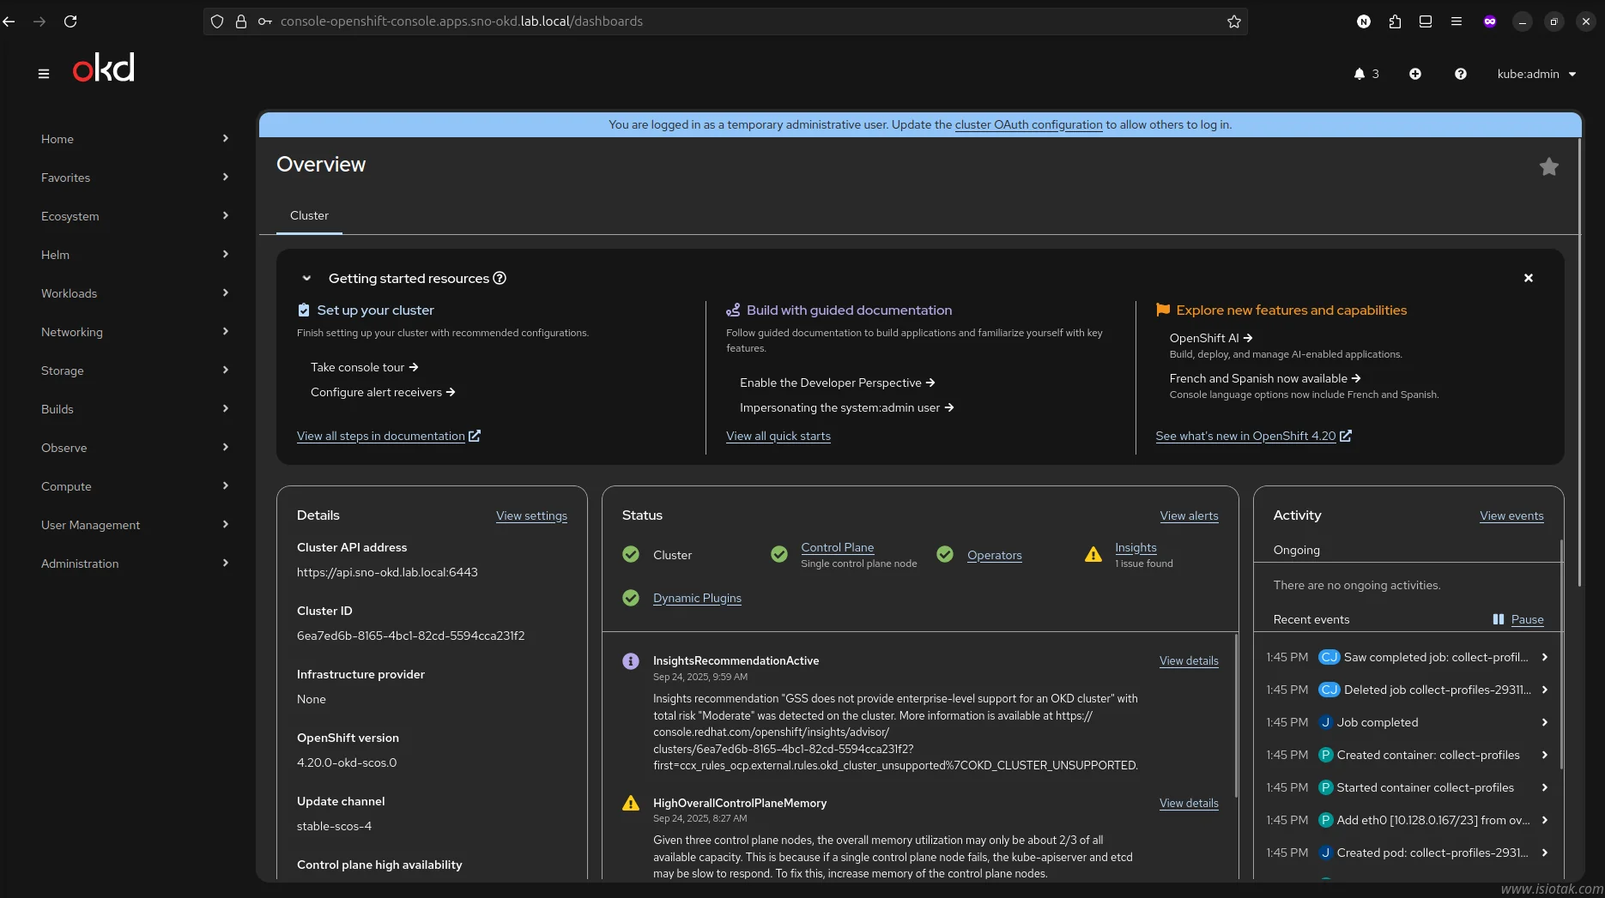1605x898 pixels.
Task: Expand the Networking navigation section
Action: point(135,332)
